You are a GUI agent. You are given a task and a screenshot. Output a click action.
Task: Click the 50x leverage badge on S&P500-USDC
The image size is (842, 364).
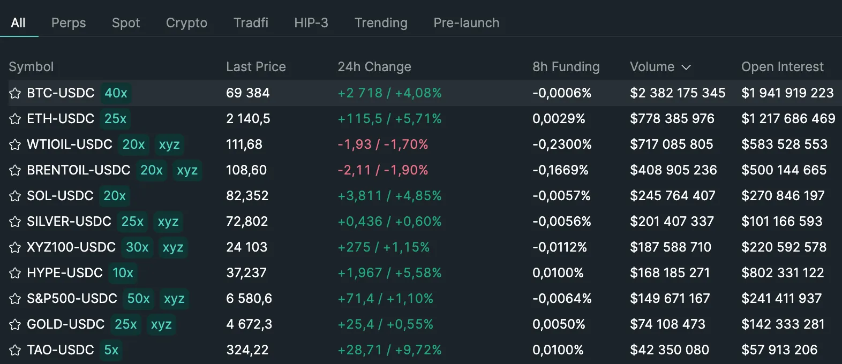138,299
